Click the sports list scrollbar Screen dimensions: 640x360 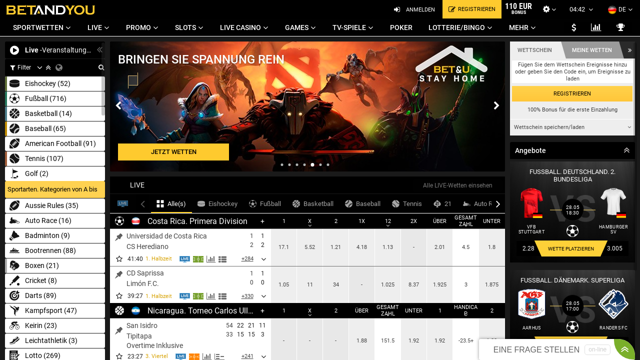pyautogui.click(x=103, y=96)
